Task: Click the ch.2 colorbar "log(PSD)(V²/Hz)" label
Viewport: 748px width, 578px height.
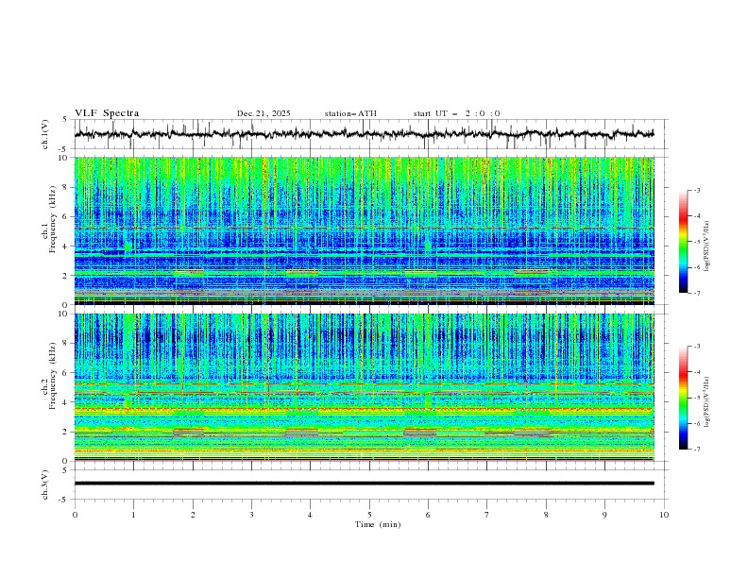Action: pyautogui.click(x=707, y=401)
